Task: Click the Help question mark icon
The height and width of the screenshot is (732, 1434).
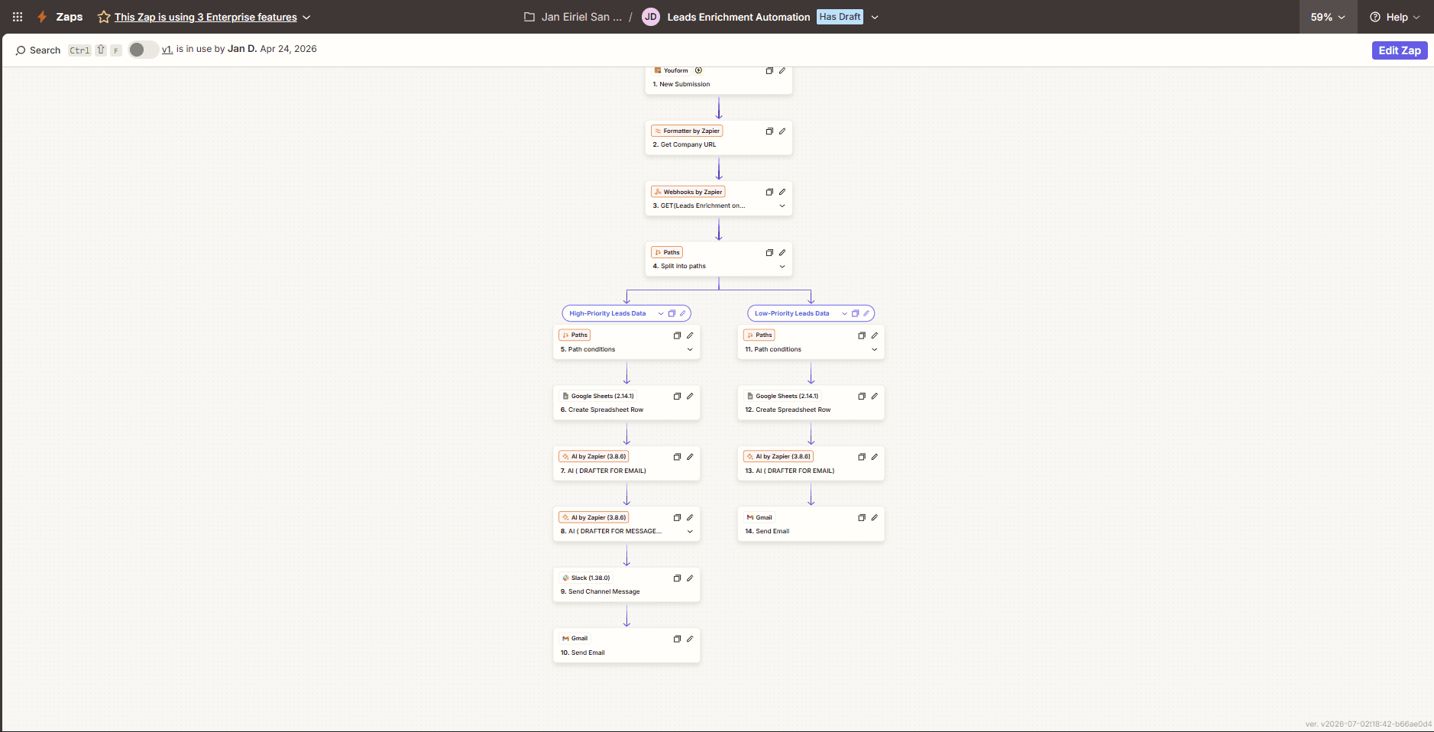Action: click(x=1375, y=17)
